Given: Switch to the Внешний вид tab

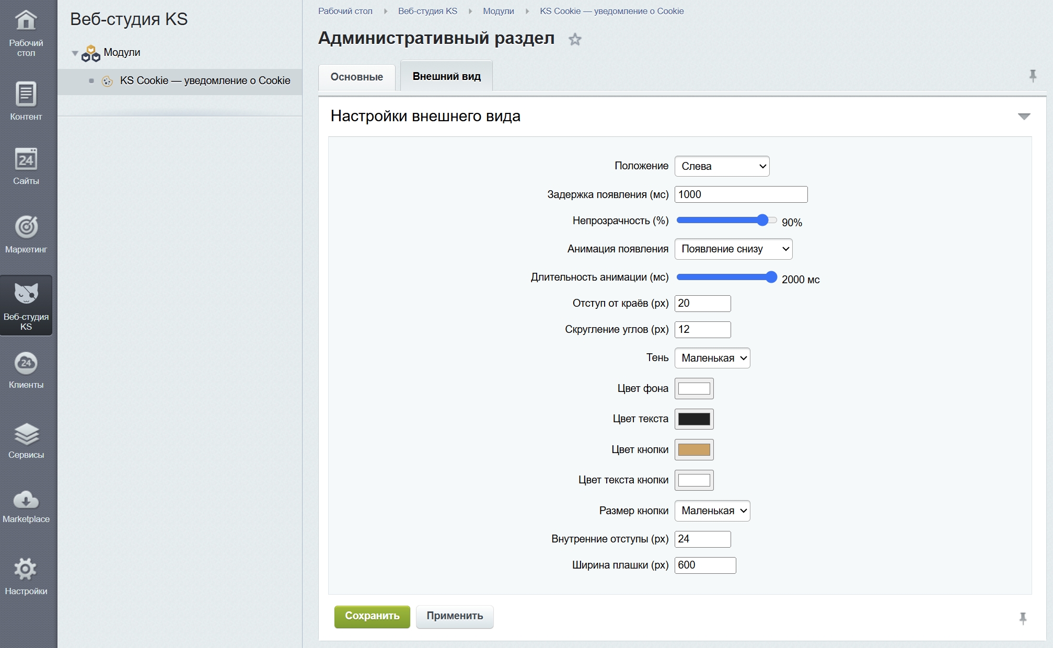Looking at the screenshot, I should (x=446, y=76).
